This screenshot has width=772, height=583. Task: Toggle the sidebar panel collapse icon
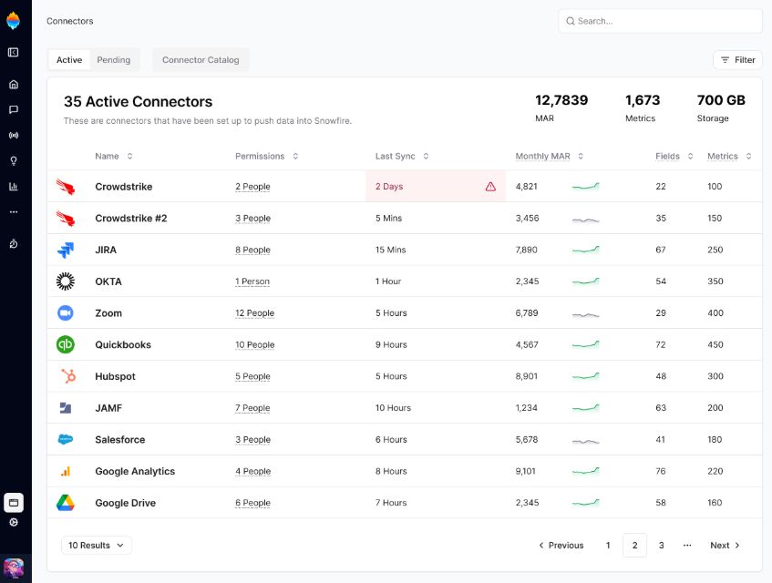point(14,52)
